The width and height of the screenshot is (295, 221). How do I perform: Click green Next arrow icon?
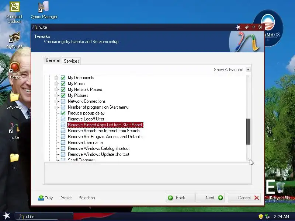pos(220,198)
